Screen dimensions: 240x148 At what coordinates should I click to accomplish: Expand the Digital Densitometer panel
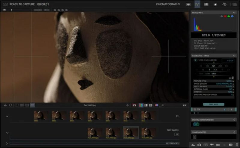point(234,119)
